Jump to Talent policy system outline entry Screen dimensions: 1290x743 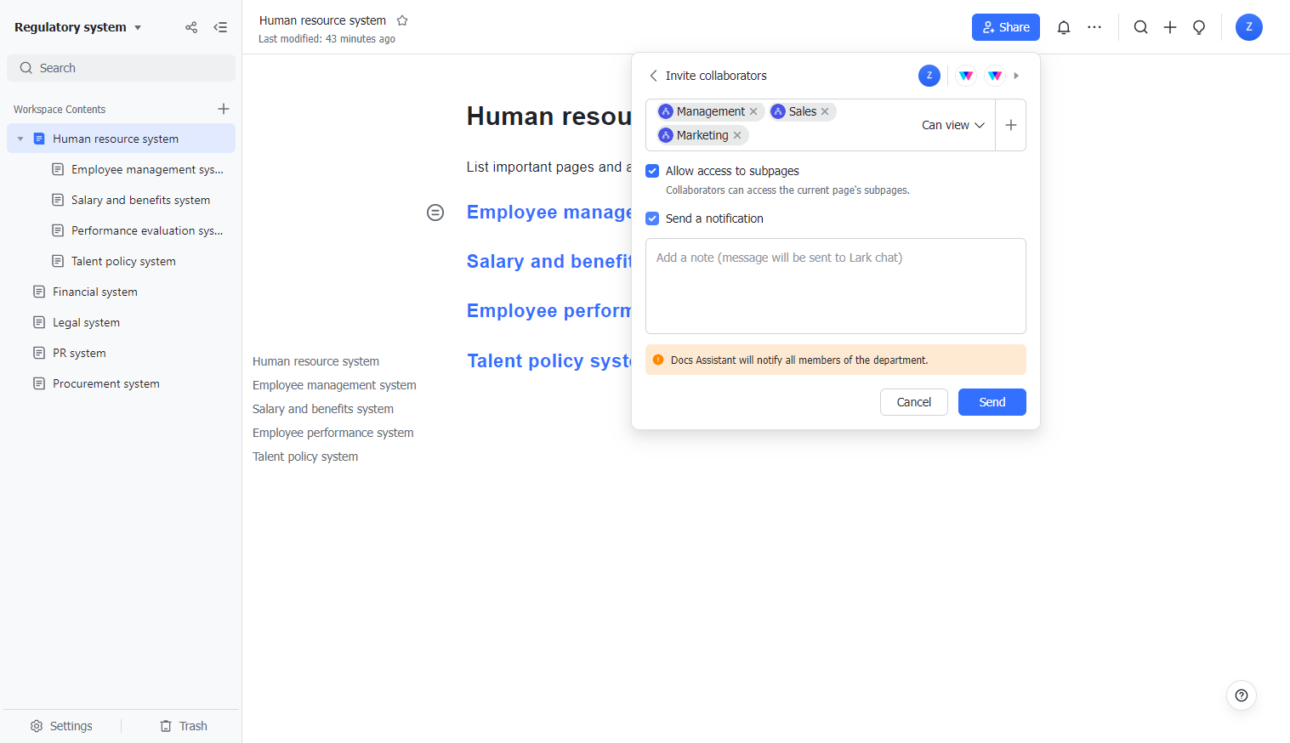coord(305,457)
